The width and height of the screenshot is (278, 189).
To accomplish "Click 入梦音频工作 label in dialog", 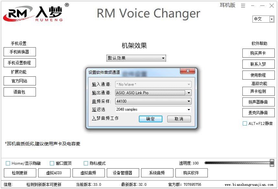I will (x=105, y=118).
